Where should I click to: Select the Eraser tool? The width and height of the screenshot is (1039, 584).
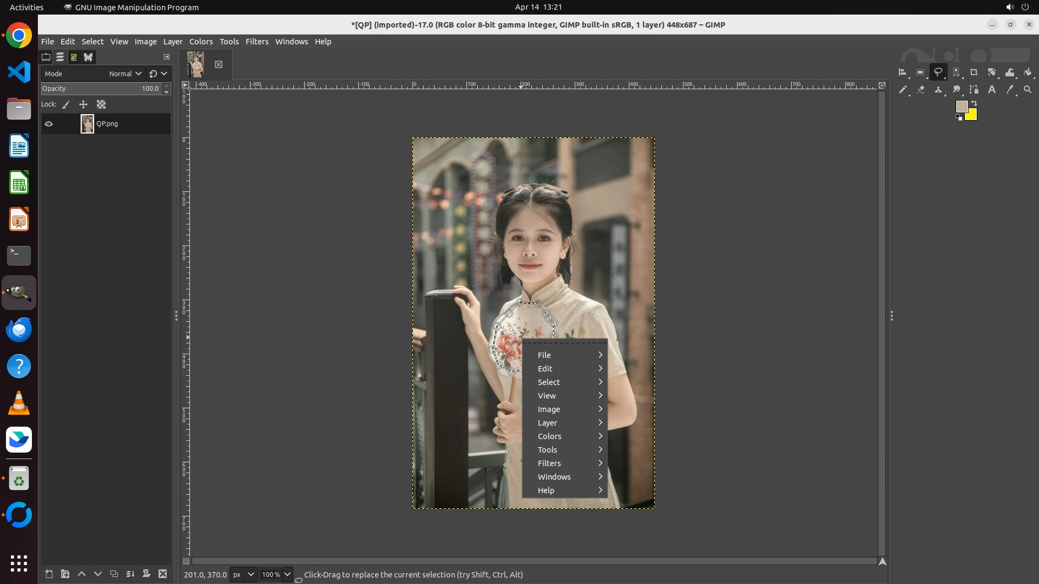[921, 90]
